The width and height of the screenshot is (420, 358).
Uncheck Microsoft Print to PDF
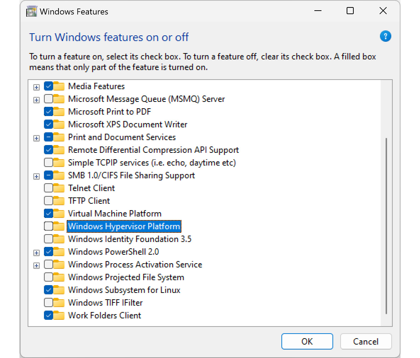click(x=49, y=112)
